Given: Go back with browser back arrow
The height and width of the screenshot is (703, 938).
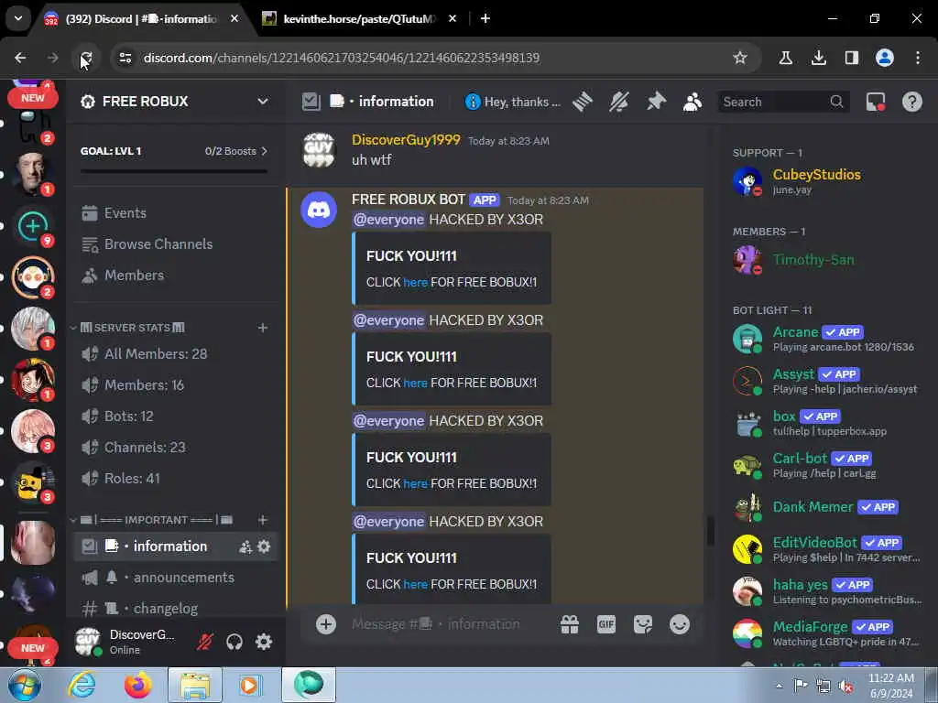Looking at the screenshot, I should [20, 58].
